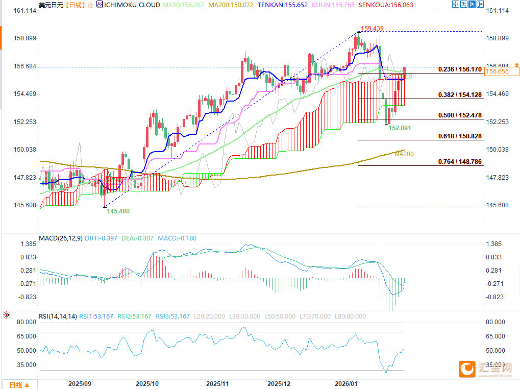520x389 pixels.
Task: Click the L50:50.000 level label
Action: tap(280, 317)
